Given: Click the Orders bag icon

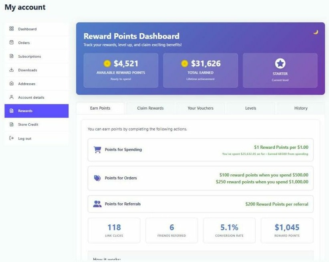Looking at the screenshot, I should click(12, 42).
